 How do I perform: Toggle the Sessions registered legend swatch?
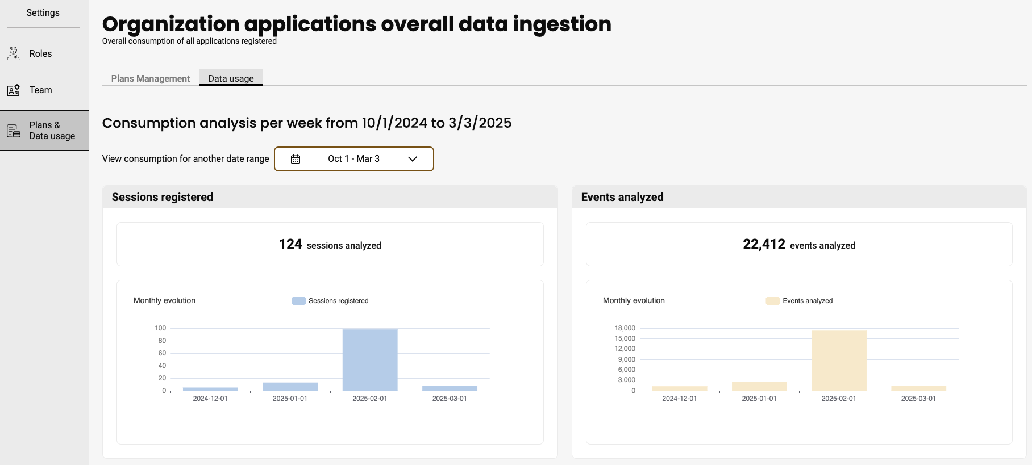[x=298, y=301]
